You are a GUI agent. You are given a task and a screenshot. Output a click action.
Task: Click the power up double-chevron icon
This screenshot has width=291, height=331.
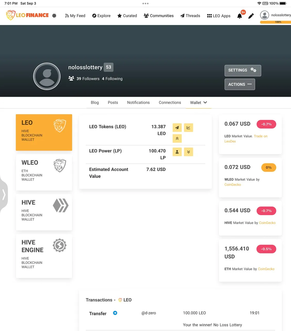177,138
